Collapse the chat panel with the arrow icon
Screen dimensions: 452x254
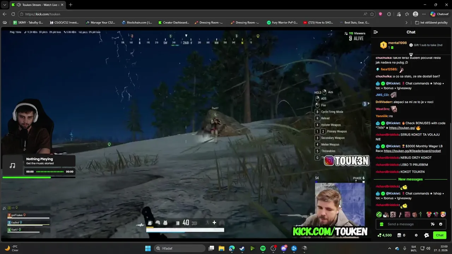pos(376,32)
